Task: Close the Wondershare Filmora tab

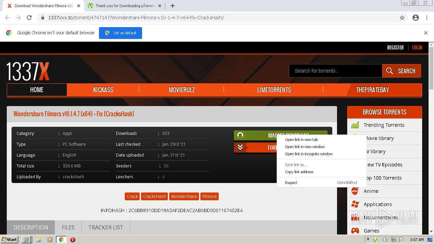Action: [x=78, y=6]
